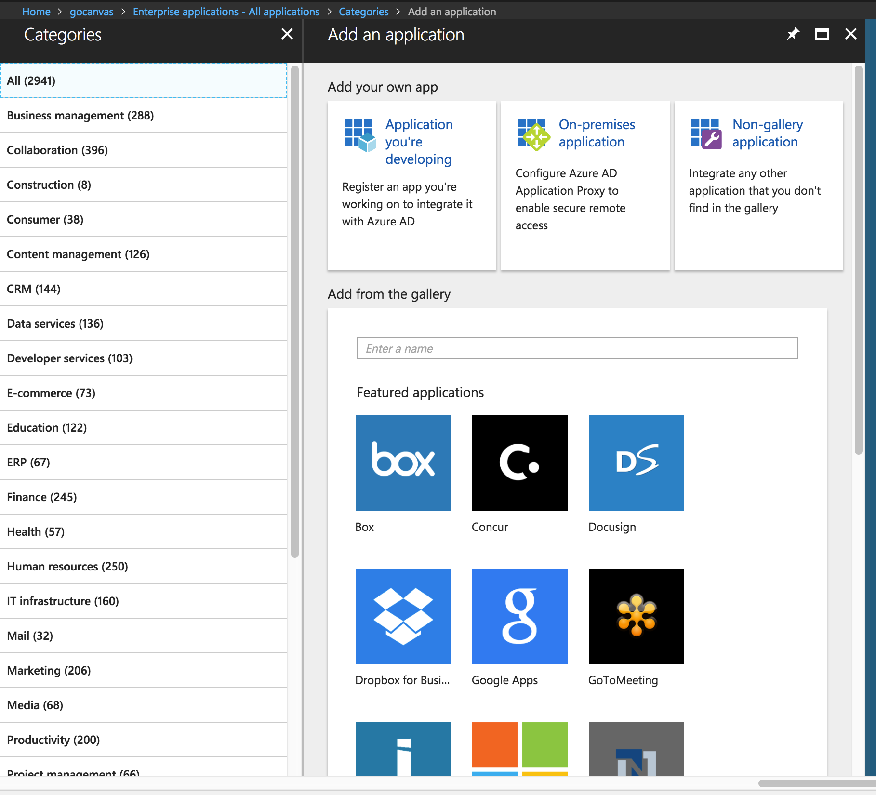The width and height of the screenshot is (876, 795).
Task: Open gocanvas breadcrumb link
Action: (92, 12)
